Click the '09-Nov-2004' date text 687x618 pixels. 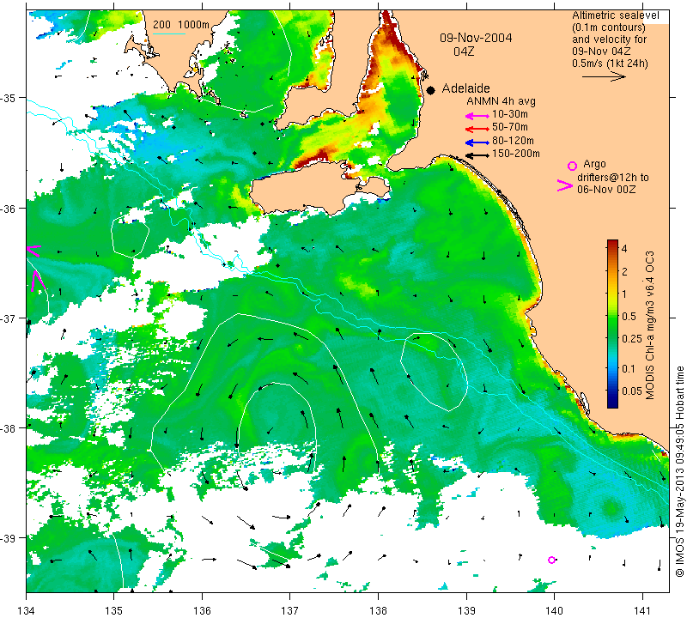pyautogui.click(x=476, y=38)
